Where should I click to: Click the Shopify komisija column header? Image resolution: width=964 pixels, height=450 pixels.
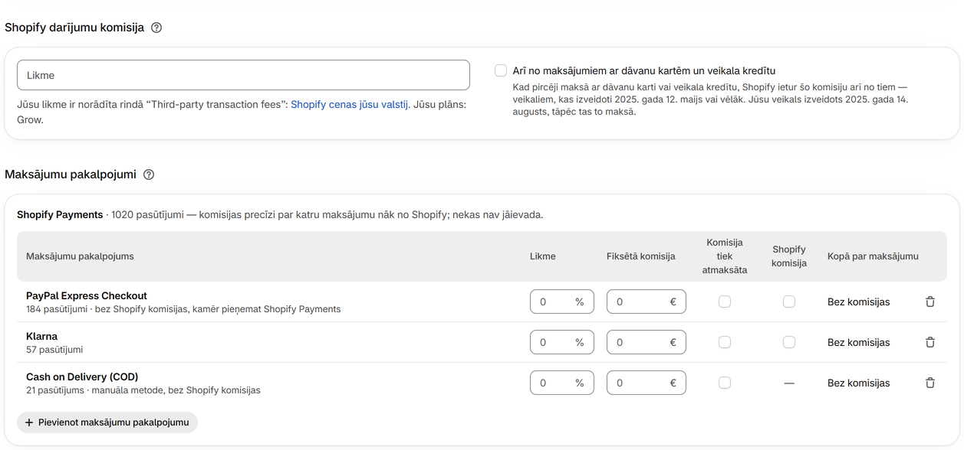point(789,256)
